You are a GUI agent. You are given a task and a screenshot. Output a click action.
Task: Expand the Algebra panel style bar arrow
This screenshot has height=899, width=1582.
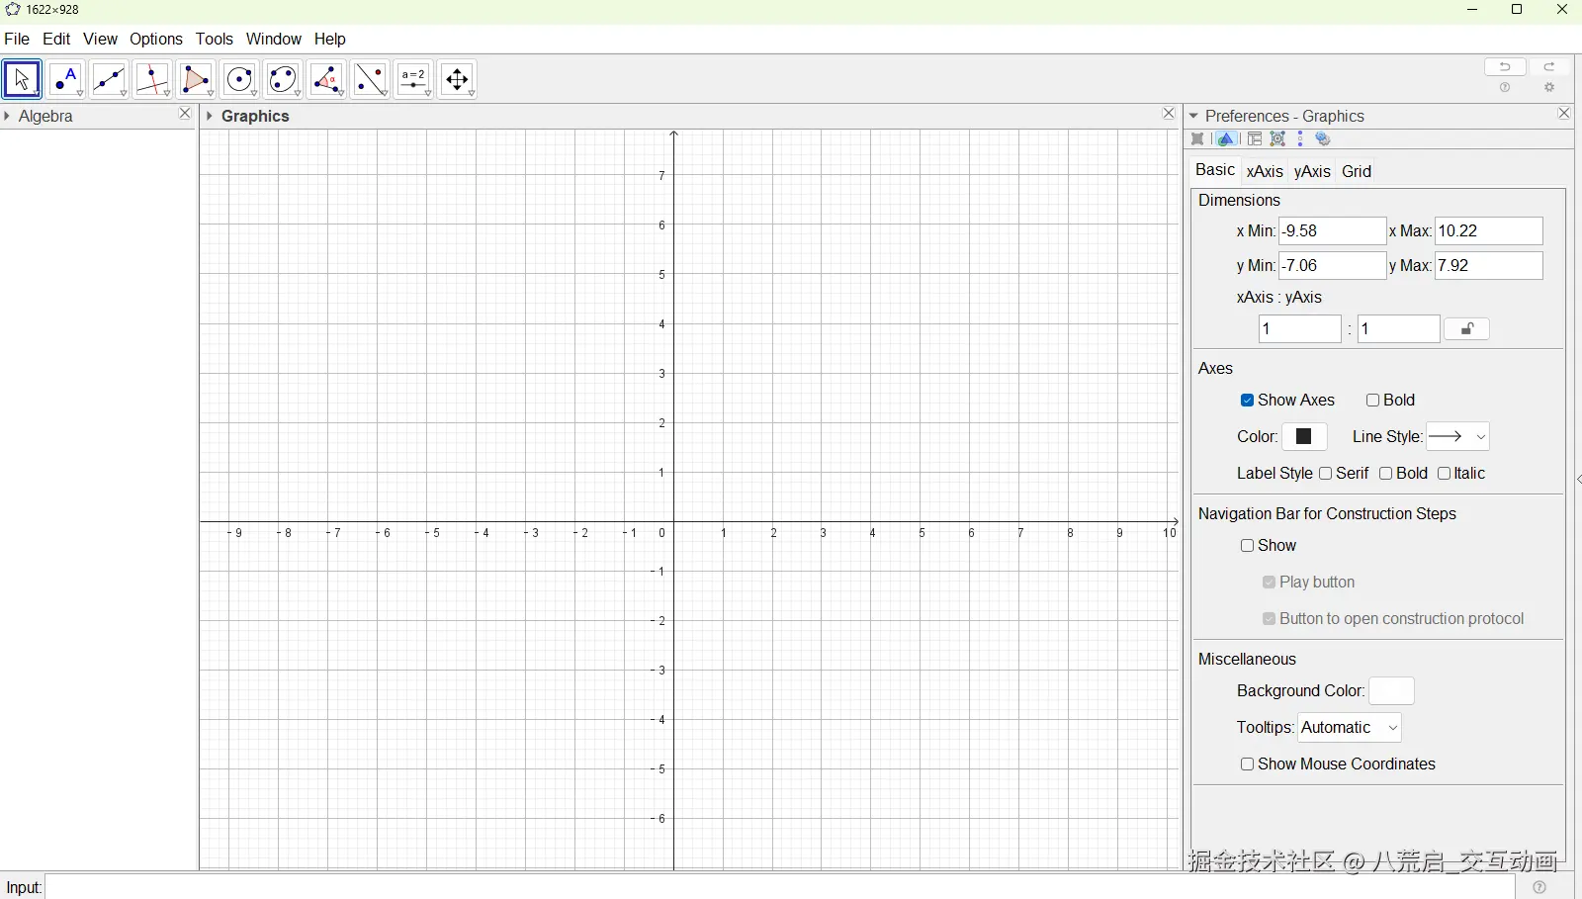pyautogui.click(x=7, y=116)
